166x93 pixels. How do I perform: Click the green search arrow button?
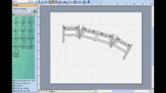(35, 11)
